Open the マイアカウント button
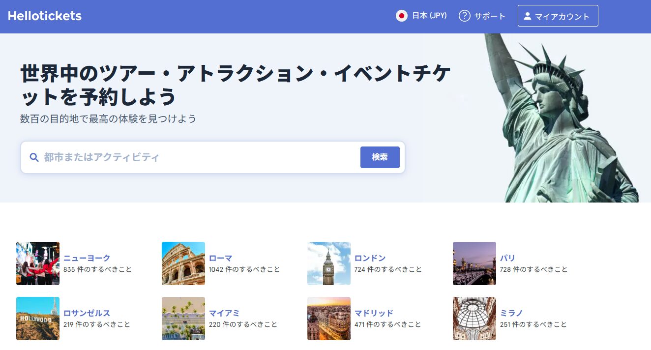The image size is (651, 350). [x=558, y=16]
